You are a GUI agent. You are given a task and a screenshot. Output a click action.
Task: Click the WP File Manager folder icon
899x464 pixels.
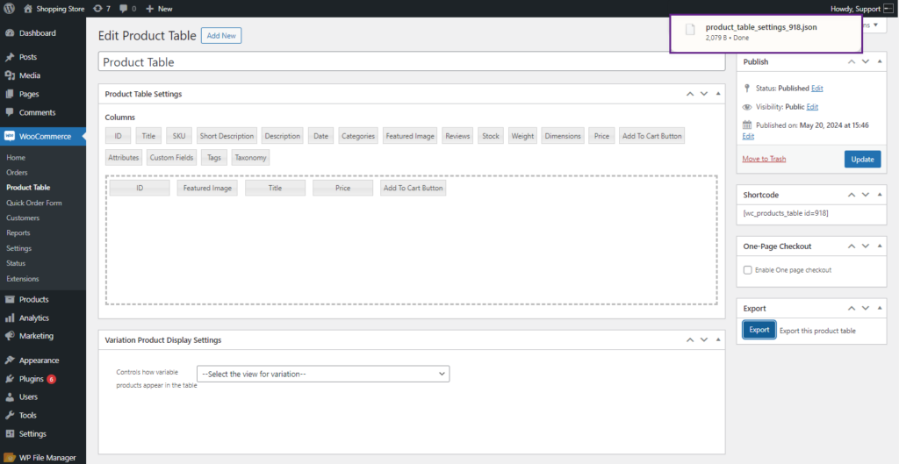(x=10, y=458)
